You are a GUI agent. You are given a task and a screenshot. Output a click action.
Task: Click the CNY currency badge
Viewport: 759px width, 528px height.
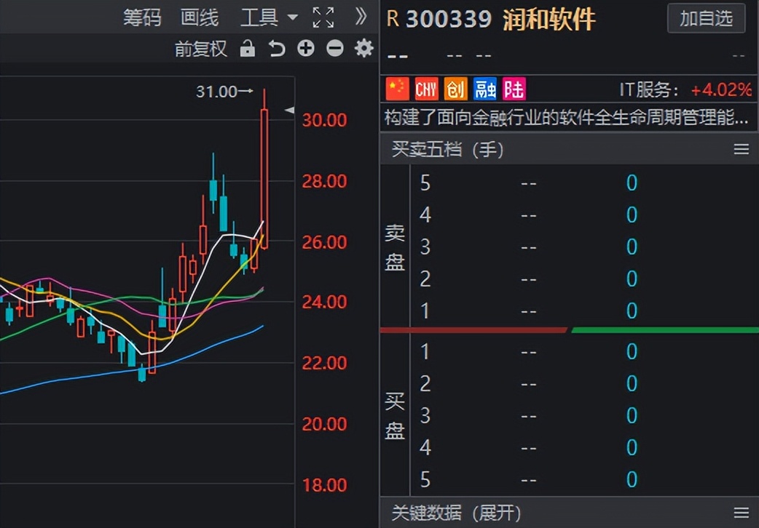(x=425, y=88)
